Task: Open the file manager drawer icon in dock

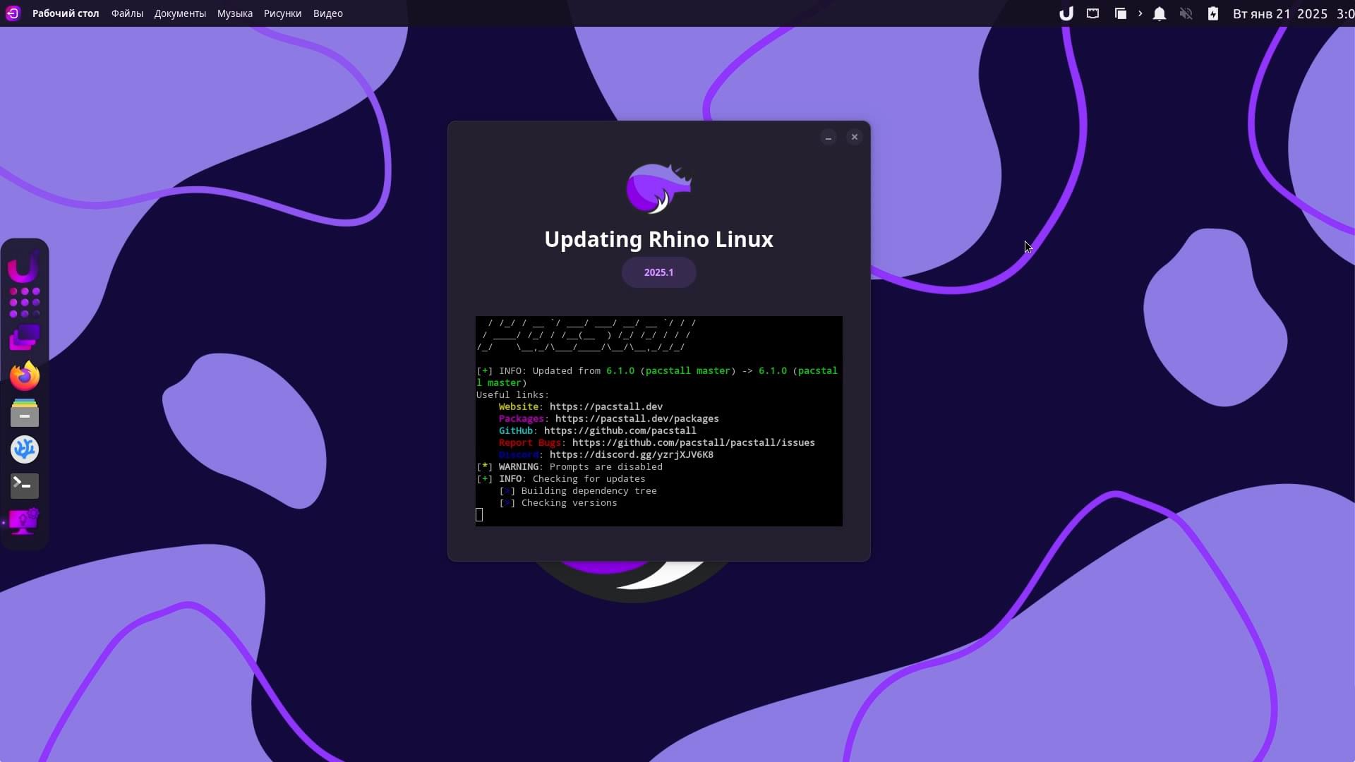Action: coord(25,413)
